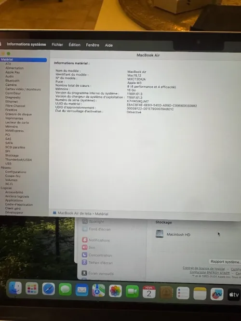Image resolution: width=241 pixels, height=321 pixels.
Task: Click the Notifications settings icon
Action: 85,240
